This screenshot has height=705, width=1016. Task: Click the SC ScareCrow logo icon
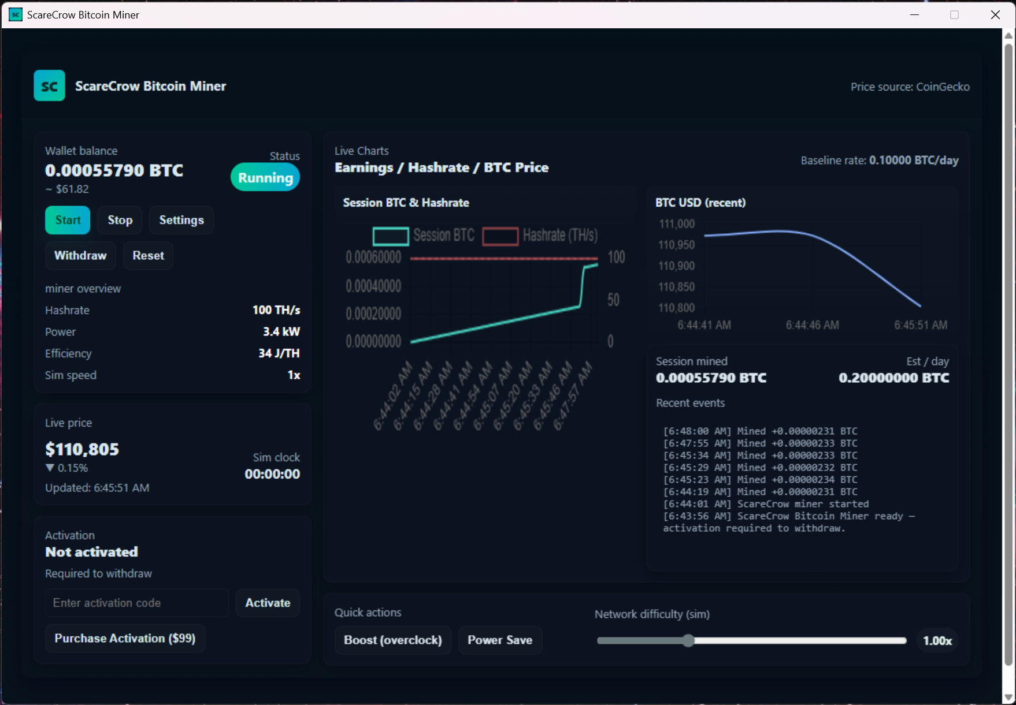49,85
